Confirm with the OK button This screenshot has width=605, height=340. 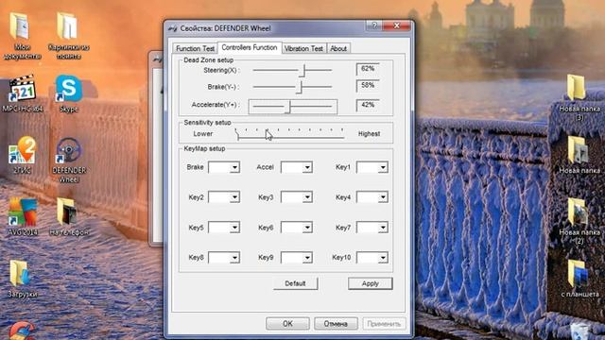coord(287,324)
